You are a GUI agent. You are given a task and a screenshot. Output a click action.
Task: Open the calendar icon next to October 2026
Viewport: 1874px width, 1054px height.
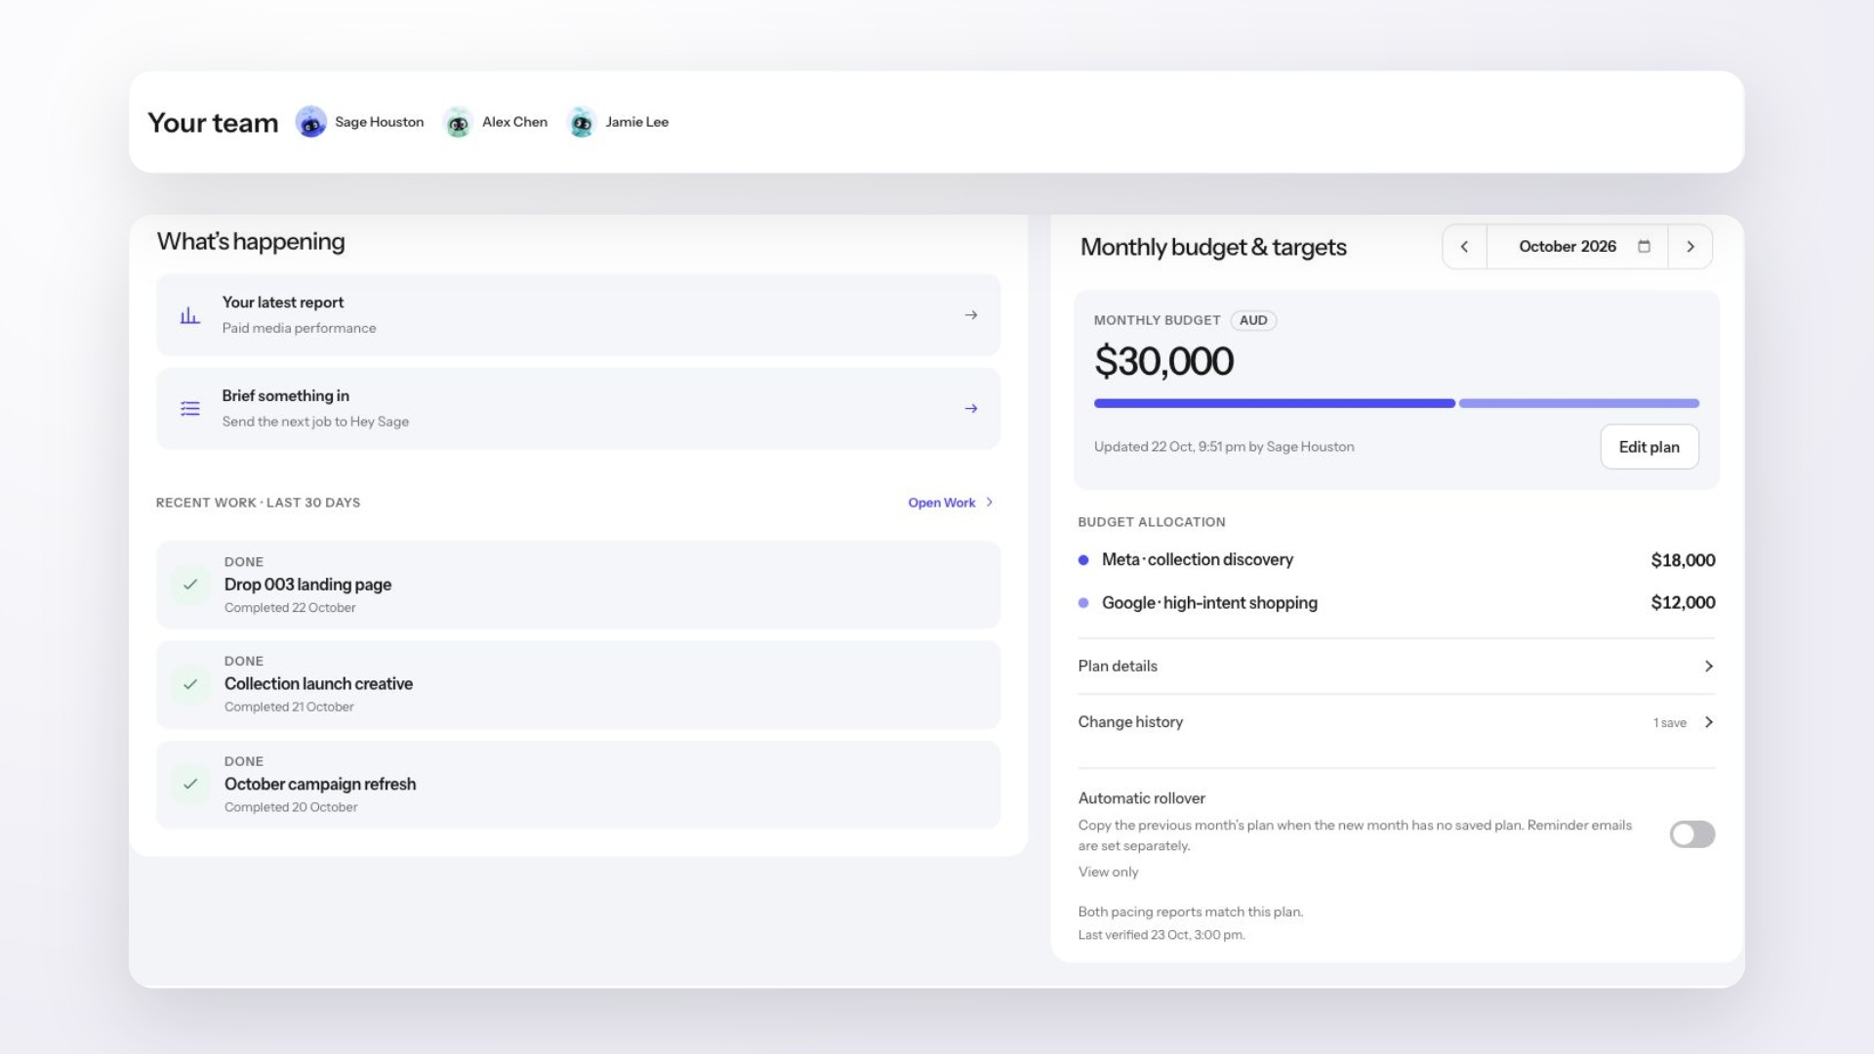(1644, 247)
